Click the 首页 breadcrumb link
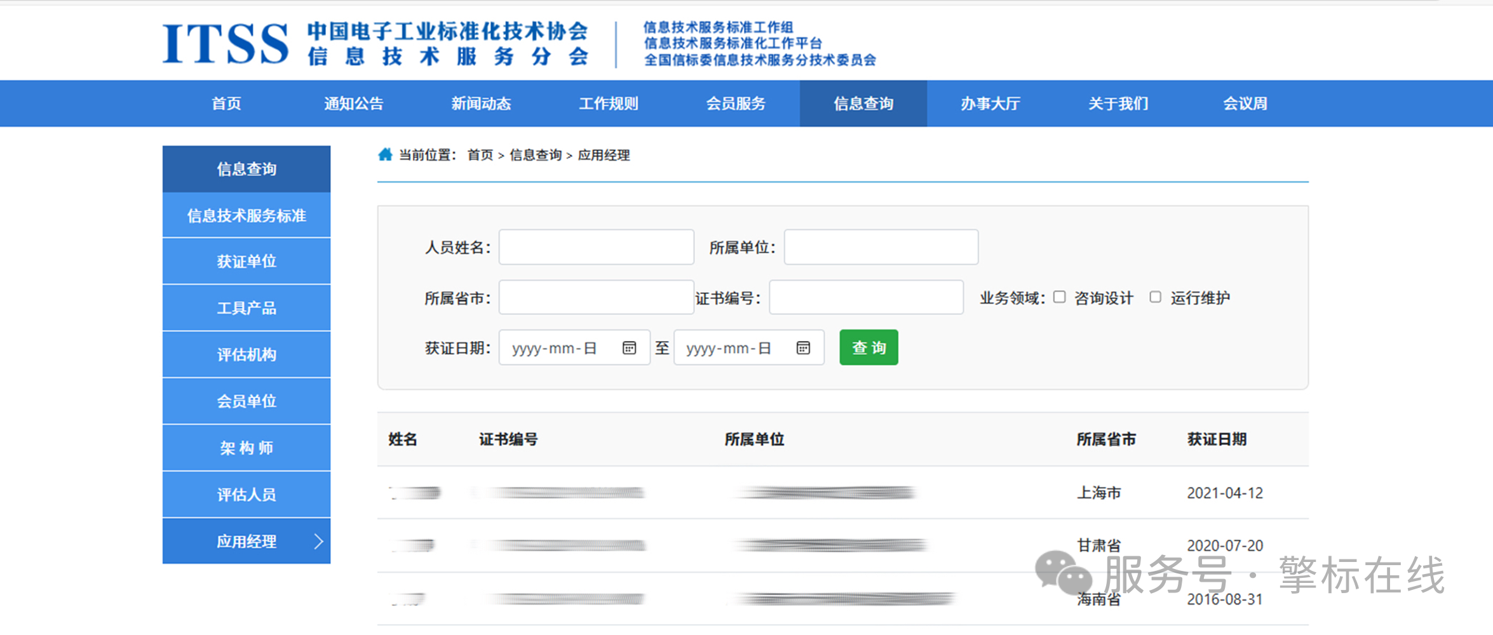This screenshot has width=1493, height=635. click(x=481, y=154)
